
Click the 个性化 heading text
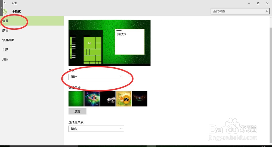(x=16, y=11)
